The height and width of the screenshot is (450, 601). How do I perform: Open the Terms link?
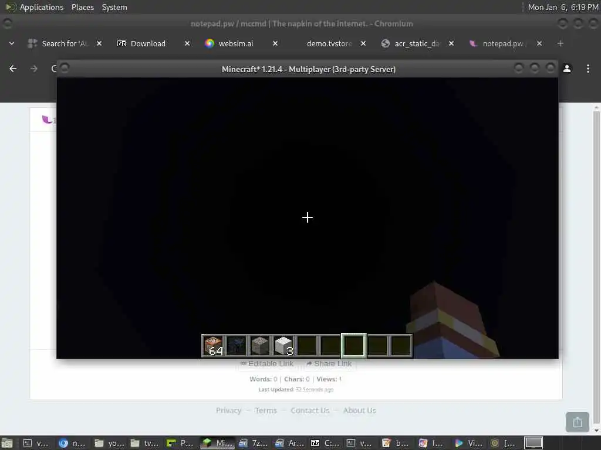click(x=266, y=411)
